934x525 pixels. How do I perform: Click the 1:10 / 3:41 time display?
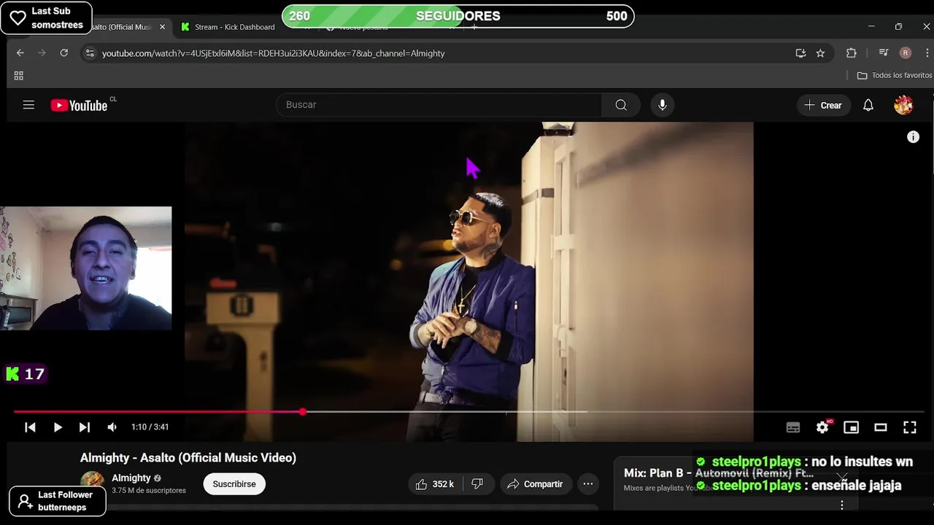point(150,427)
